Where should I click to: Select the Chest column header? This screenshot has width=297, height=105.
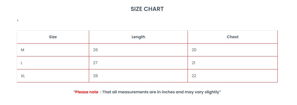232,37
